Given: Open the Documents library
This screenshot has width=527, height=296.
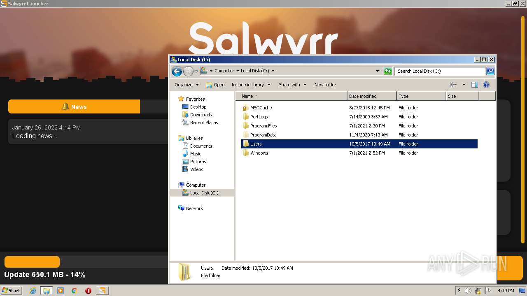Looking at the screenshot, I should coord(201,146).
